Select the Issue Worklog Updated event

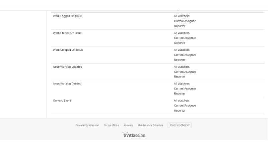[x=67, y=67]
